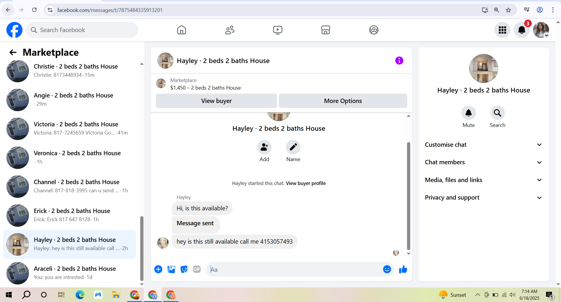Open Chrome profile icon
Viewport: 561px width, 302px height.
click(540, 10)
